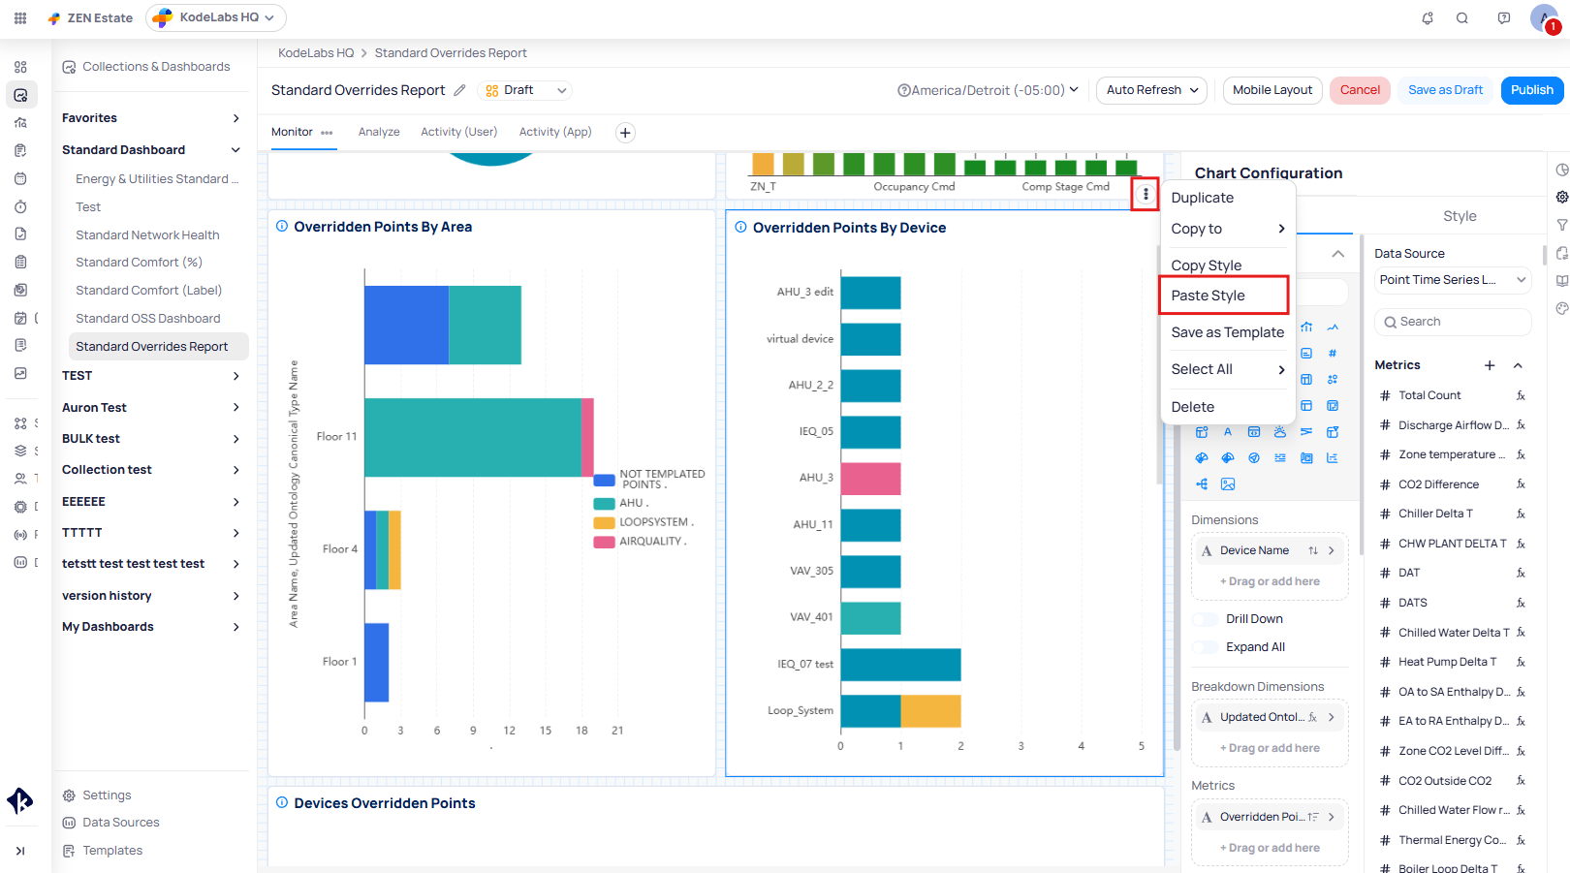Image resolution: width=1570 pixels, height=873 pixels.
Task: Open the Draft status dropdown
Action: point(525,90)
